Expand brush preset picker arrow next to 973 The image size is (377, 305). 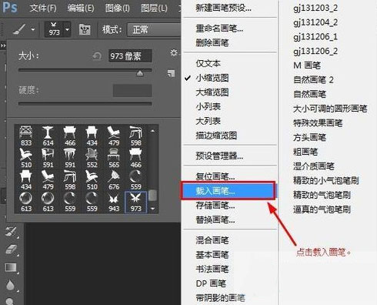point(67,29)
